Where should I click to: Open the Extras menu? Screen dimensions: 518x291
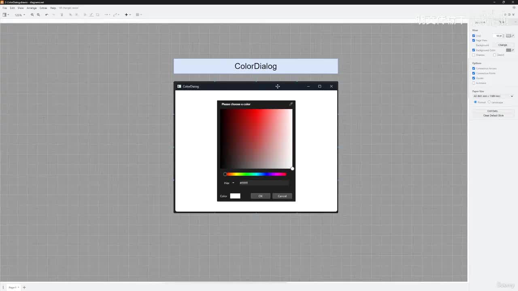(x=43, y=8)
